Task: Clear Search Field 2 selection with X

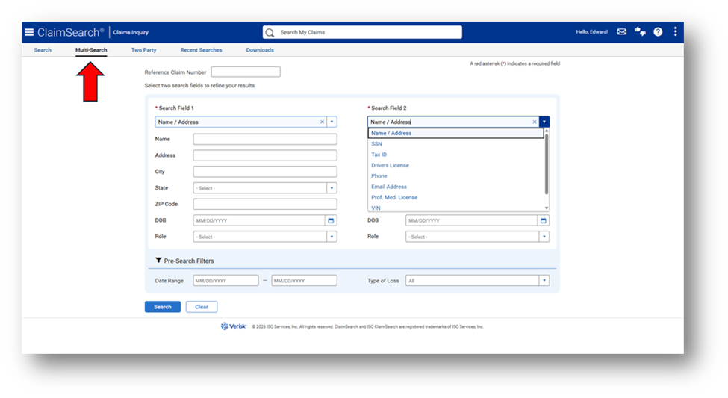Action: tap(535, 122)
